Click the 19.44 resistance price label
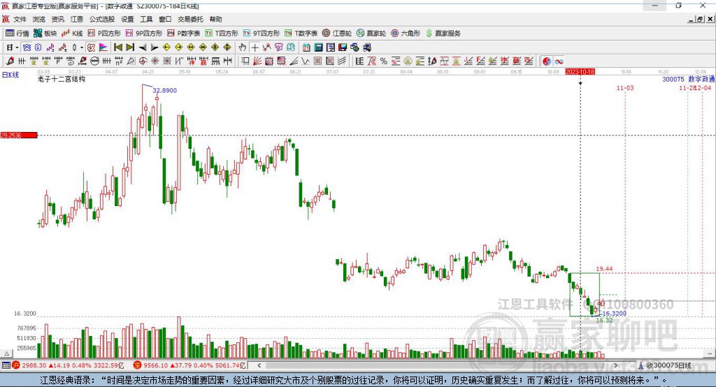Viewport: 716px width, 387px height. [x=604, y=269]
